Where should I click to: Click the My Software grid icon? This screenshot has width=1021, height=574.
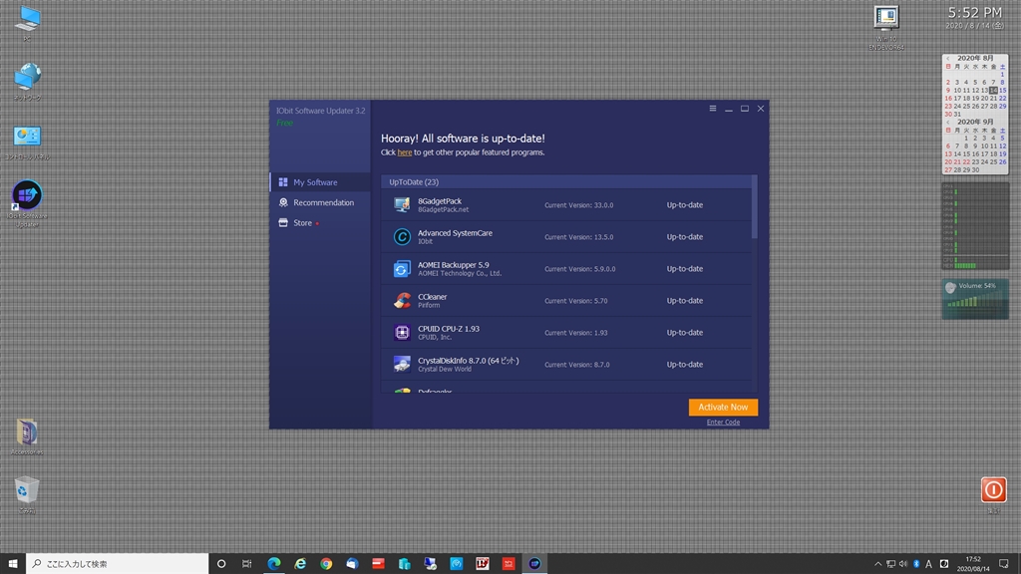pos(283,182)
